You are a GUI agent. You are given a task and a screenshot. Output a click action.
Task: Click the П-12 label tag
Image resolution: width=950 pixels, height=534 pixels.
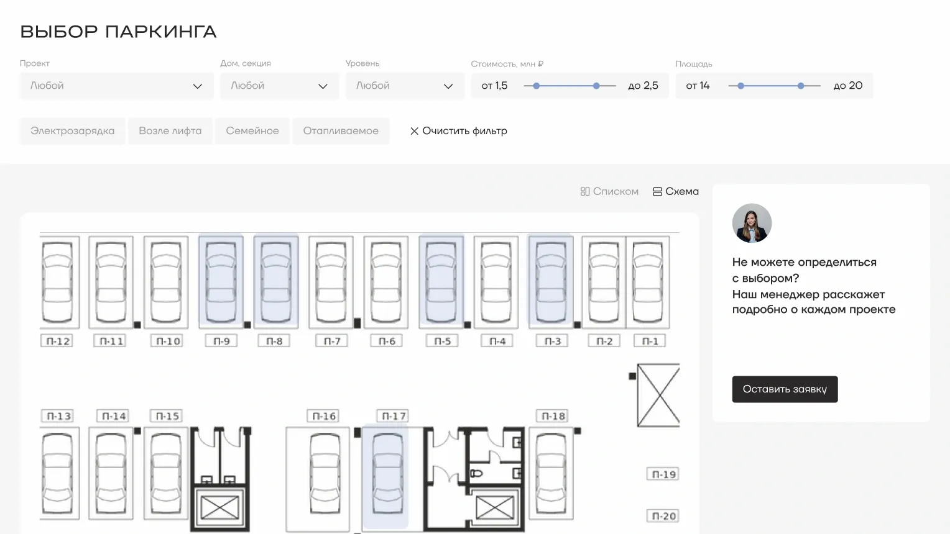point(58,341)
